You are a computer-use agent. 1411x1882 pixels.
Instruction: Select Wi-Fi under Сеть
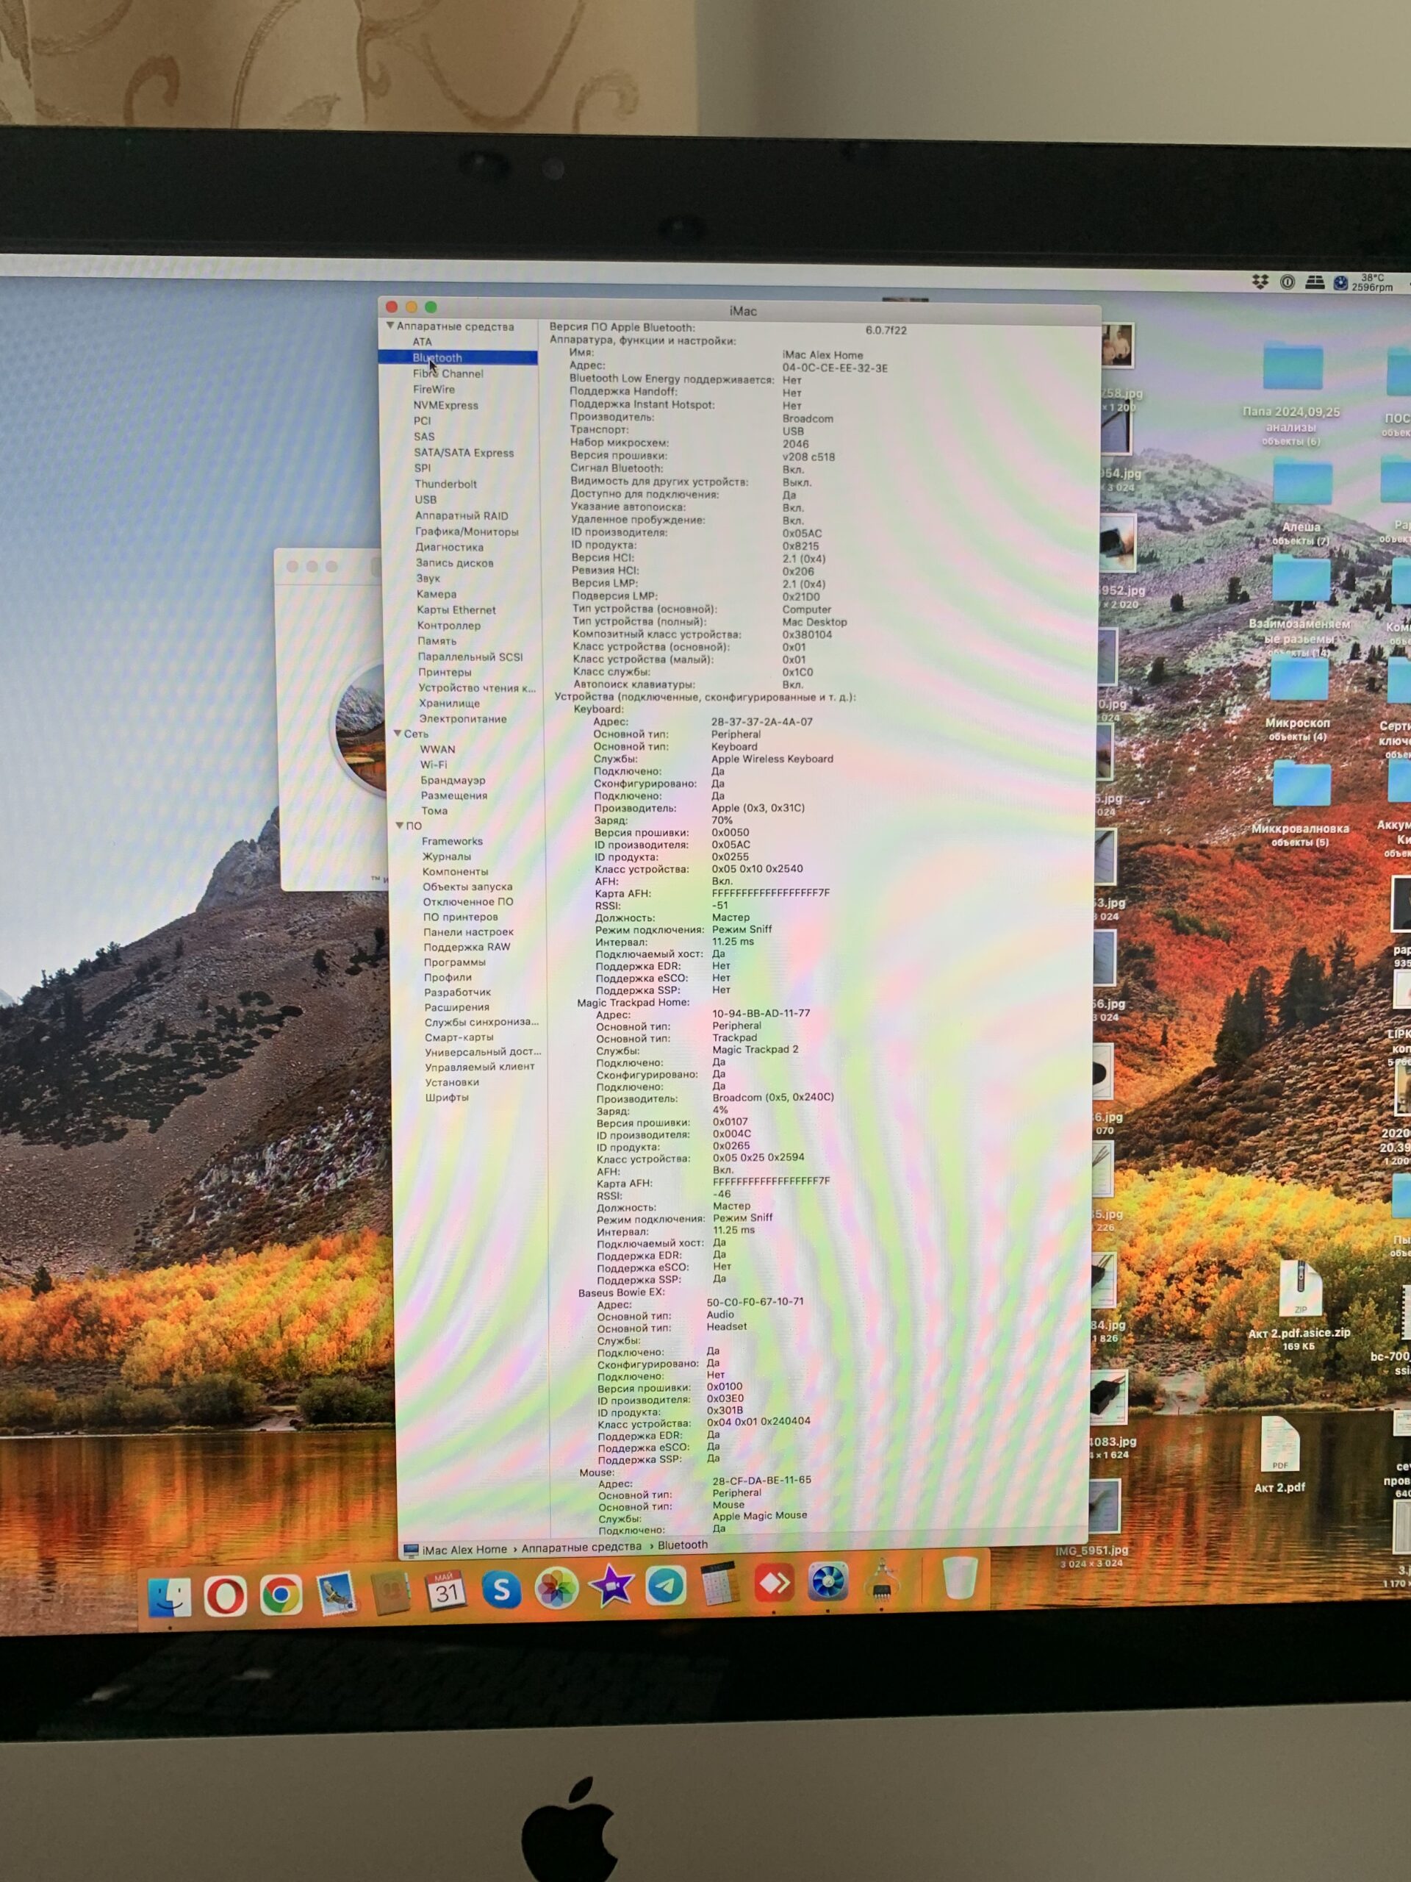434,765
